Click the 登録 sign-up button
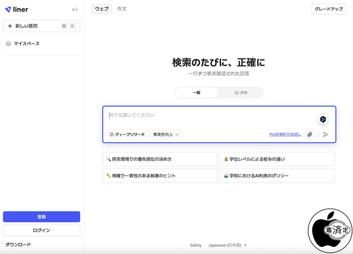The width and height of the screenshot is (353, 254). click(x=41, y=216)
